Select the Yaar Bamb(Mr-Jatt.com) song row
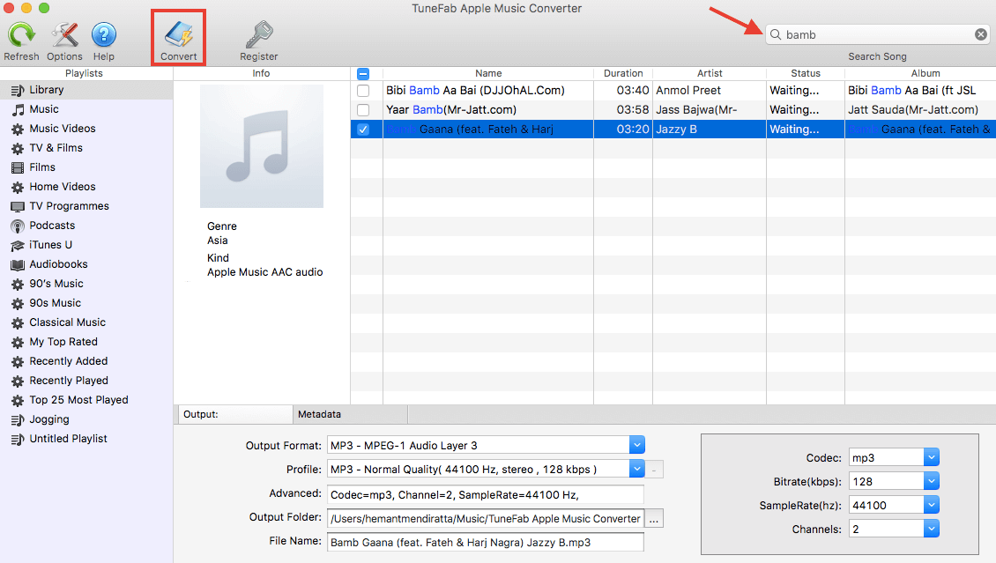 click(673, 110)
